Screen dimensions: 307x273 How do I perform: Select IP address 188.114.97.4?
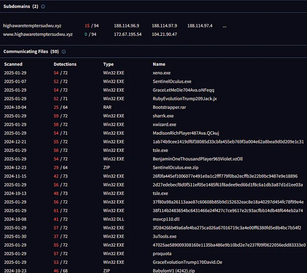(x=200, y=26)
